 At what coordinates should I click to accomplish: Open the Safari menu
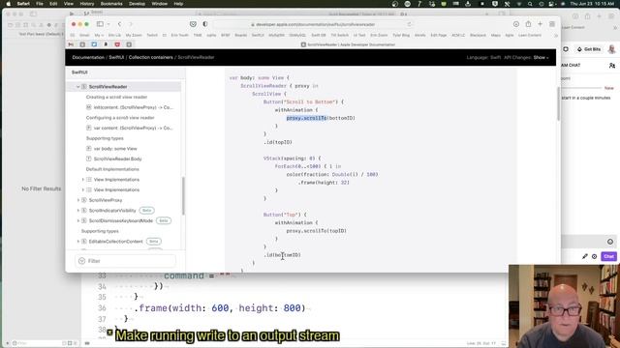coord(23,4)
